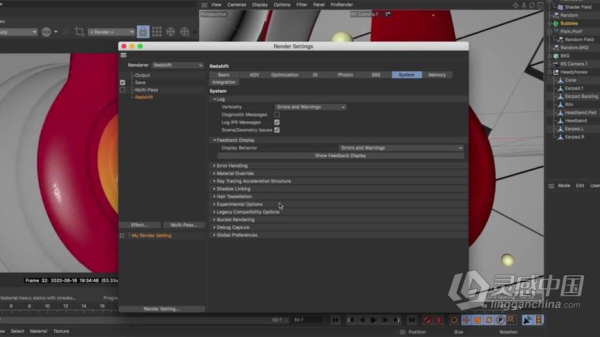Screen dimensions: 600x337
Task: Open the Render Settings hamburger menu icon
Action: (x=124, y=55)
